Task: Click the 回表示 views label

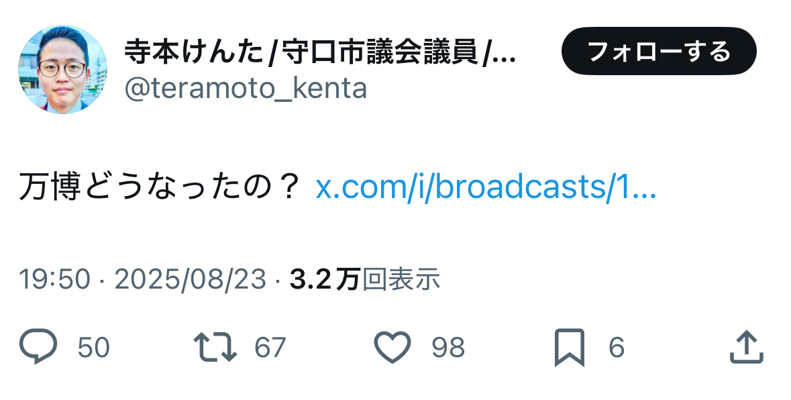Action: tap(401, 279)
